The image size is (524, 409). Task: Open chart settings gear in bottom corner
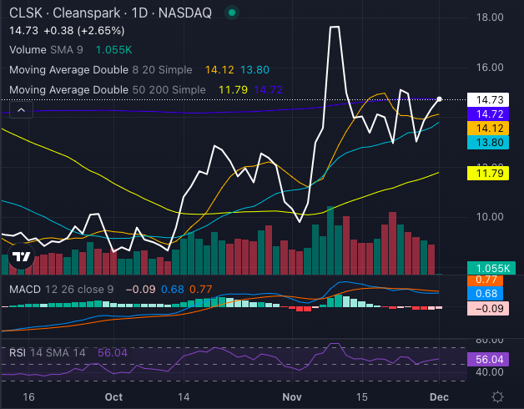[x=497, y=396]
